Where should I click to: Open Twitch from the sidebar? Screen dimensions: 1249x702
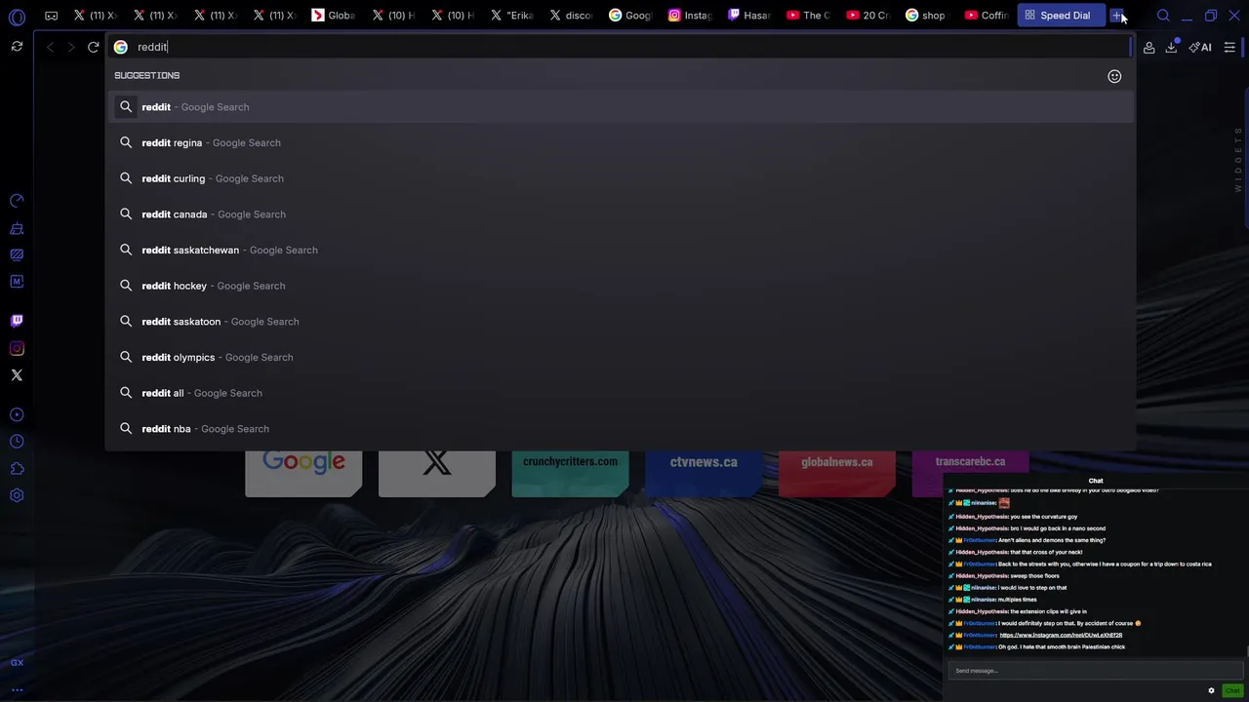17,321
